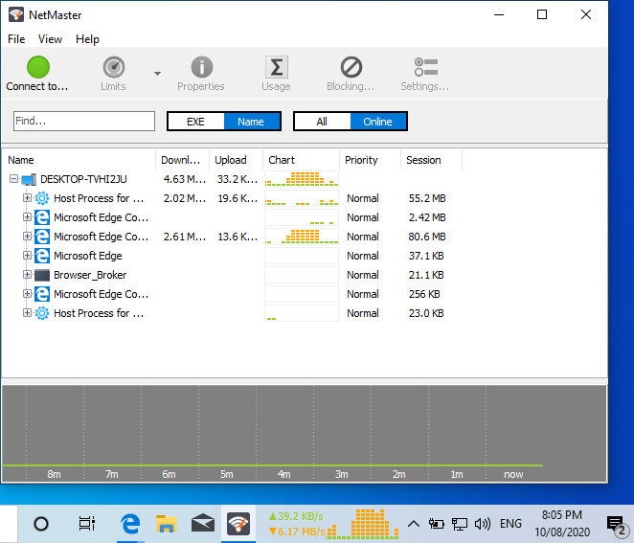
Task: Expand Host Process row with 55.2 MB session
Action: [x=27, y=197]
